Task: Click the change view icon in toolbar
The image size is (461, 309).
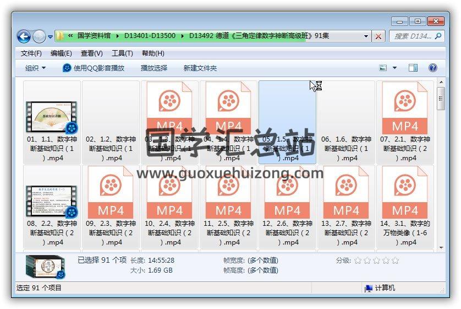Action: [383, 68]
